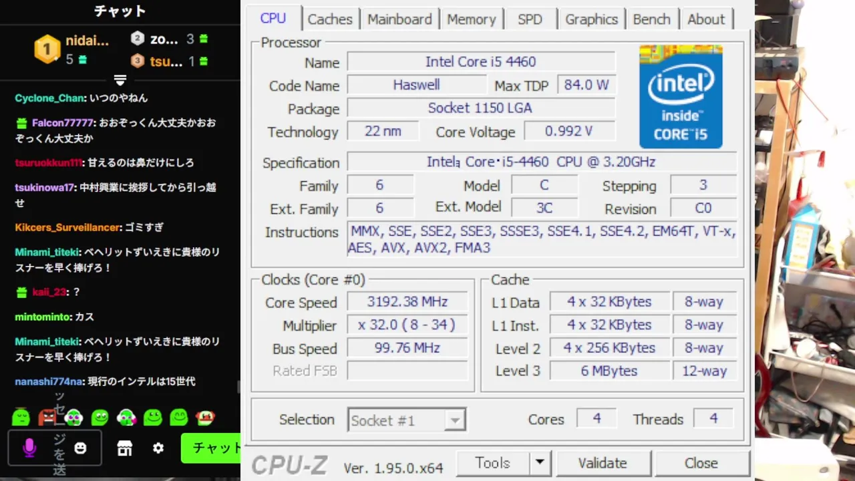Click the Technology value 22 nm
The image size is (855, 481).
(x=383, y=131)
